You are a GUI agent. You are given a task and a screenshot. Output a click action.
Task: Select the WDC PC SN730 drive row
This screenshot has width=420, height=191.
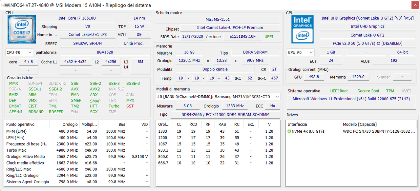tap(351, 131)
